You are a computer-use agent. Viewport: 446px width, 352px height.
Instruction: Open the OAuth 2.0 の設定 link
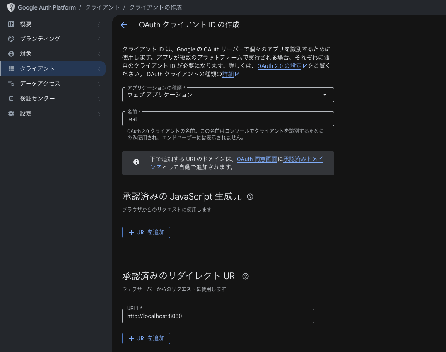[x=279, y=66]
